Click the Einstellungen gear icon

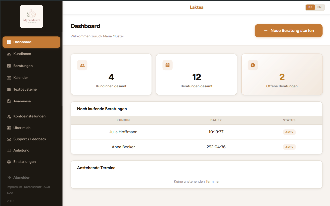(9, 162)
